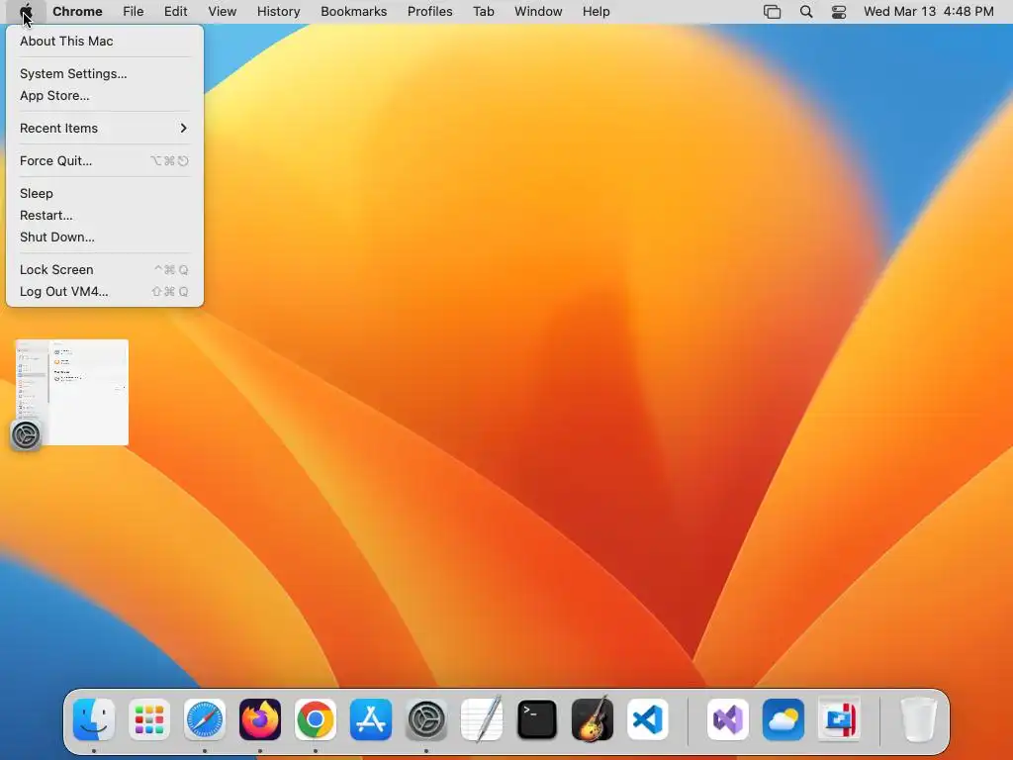Image resolution: width=1013 pixels, height=760 pixels.
Task: Launch TextEdit from the Dock
Action: (482, 719)
